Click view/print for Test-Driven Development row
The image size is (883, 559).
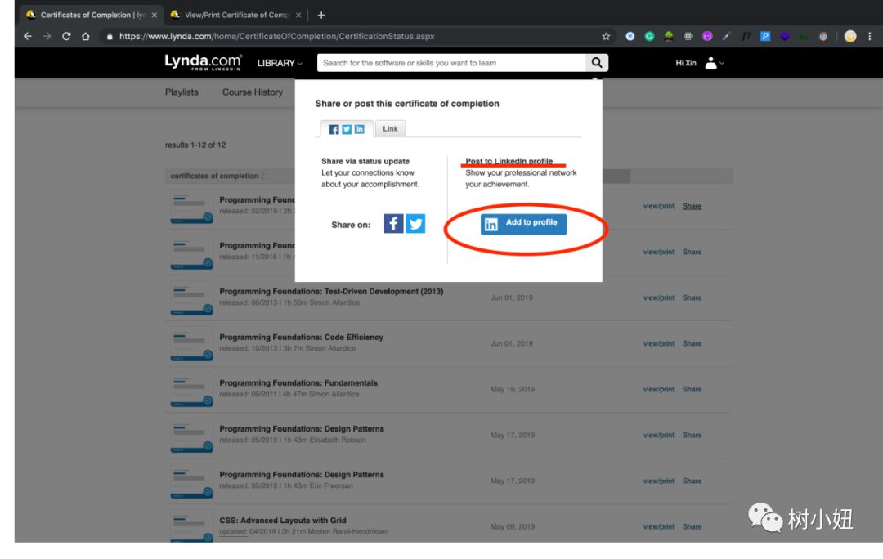tap(659, 297)
